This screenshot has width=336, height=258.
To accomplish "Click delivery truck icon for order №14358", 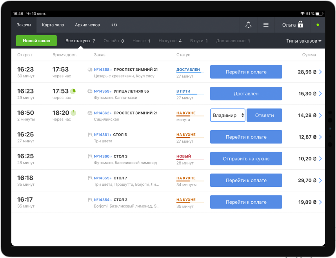I will (x=90, y=70).
